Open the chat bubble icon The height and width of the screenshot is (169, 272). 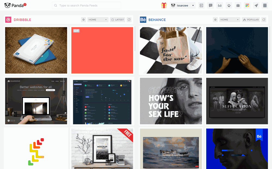point(211,5)
